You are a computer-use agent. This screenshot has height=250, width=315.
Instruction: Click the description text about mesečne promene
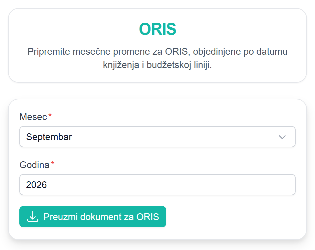(x=157, y=58)
